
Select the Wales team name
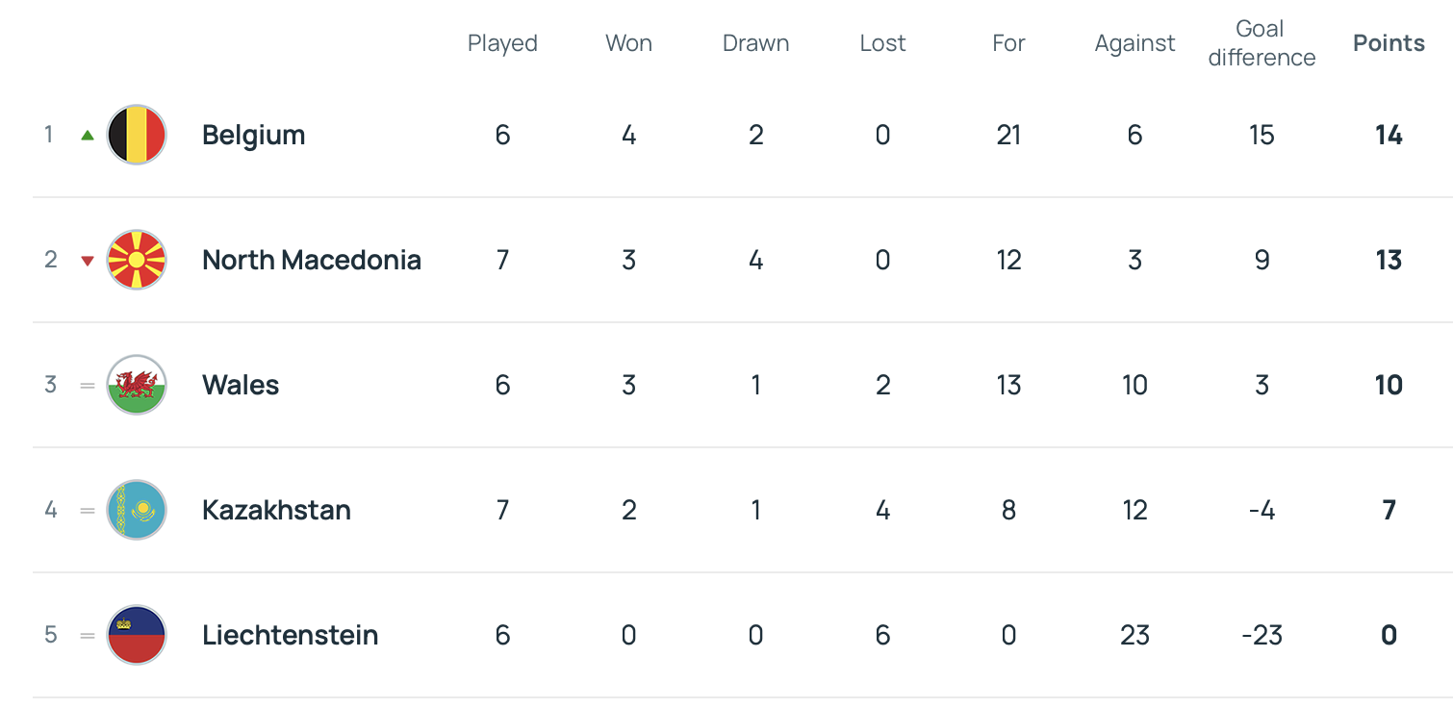coord(241,385)
